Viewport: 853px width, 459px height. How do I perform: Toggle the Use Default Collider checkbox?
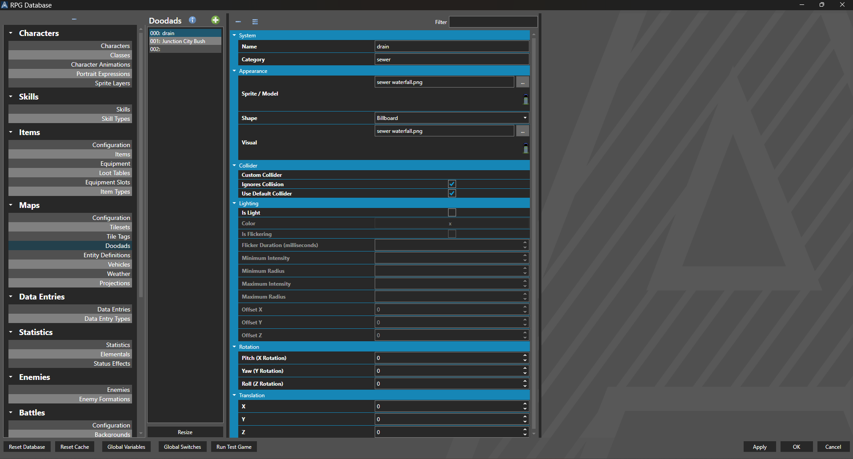[452, 193]
